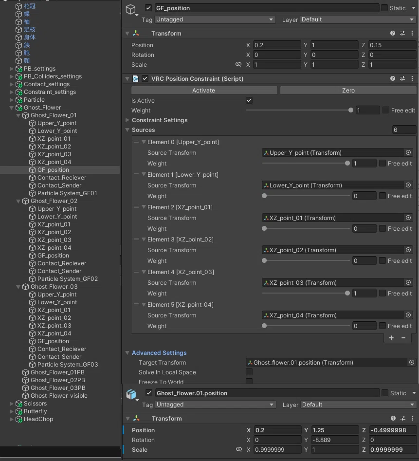Click the Sources count field showing 6
Image resolution: width=419 pixels, height=461 pixels.
pos(404,129)
